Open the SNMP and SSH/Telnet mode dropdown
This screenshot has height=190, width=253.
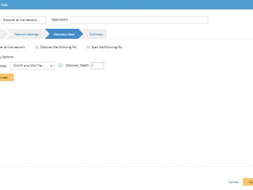pyautogui.click(x=32, y=66)
